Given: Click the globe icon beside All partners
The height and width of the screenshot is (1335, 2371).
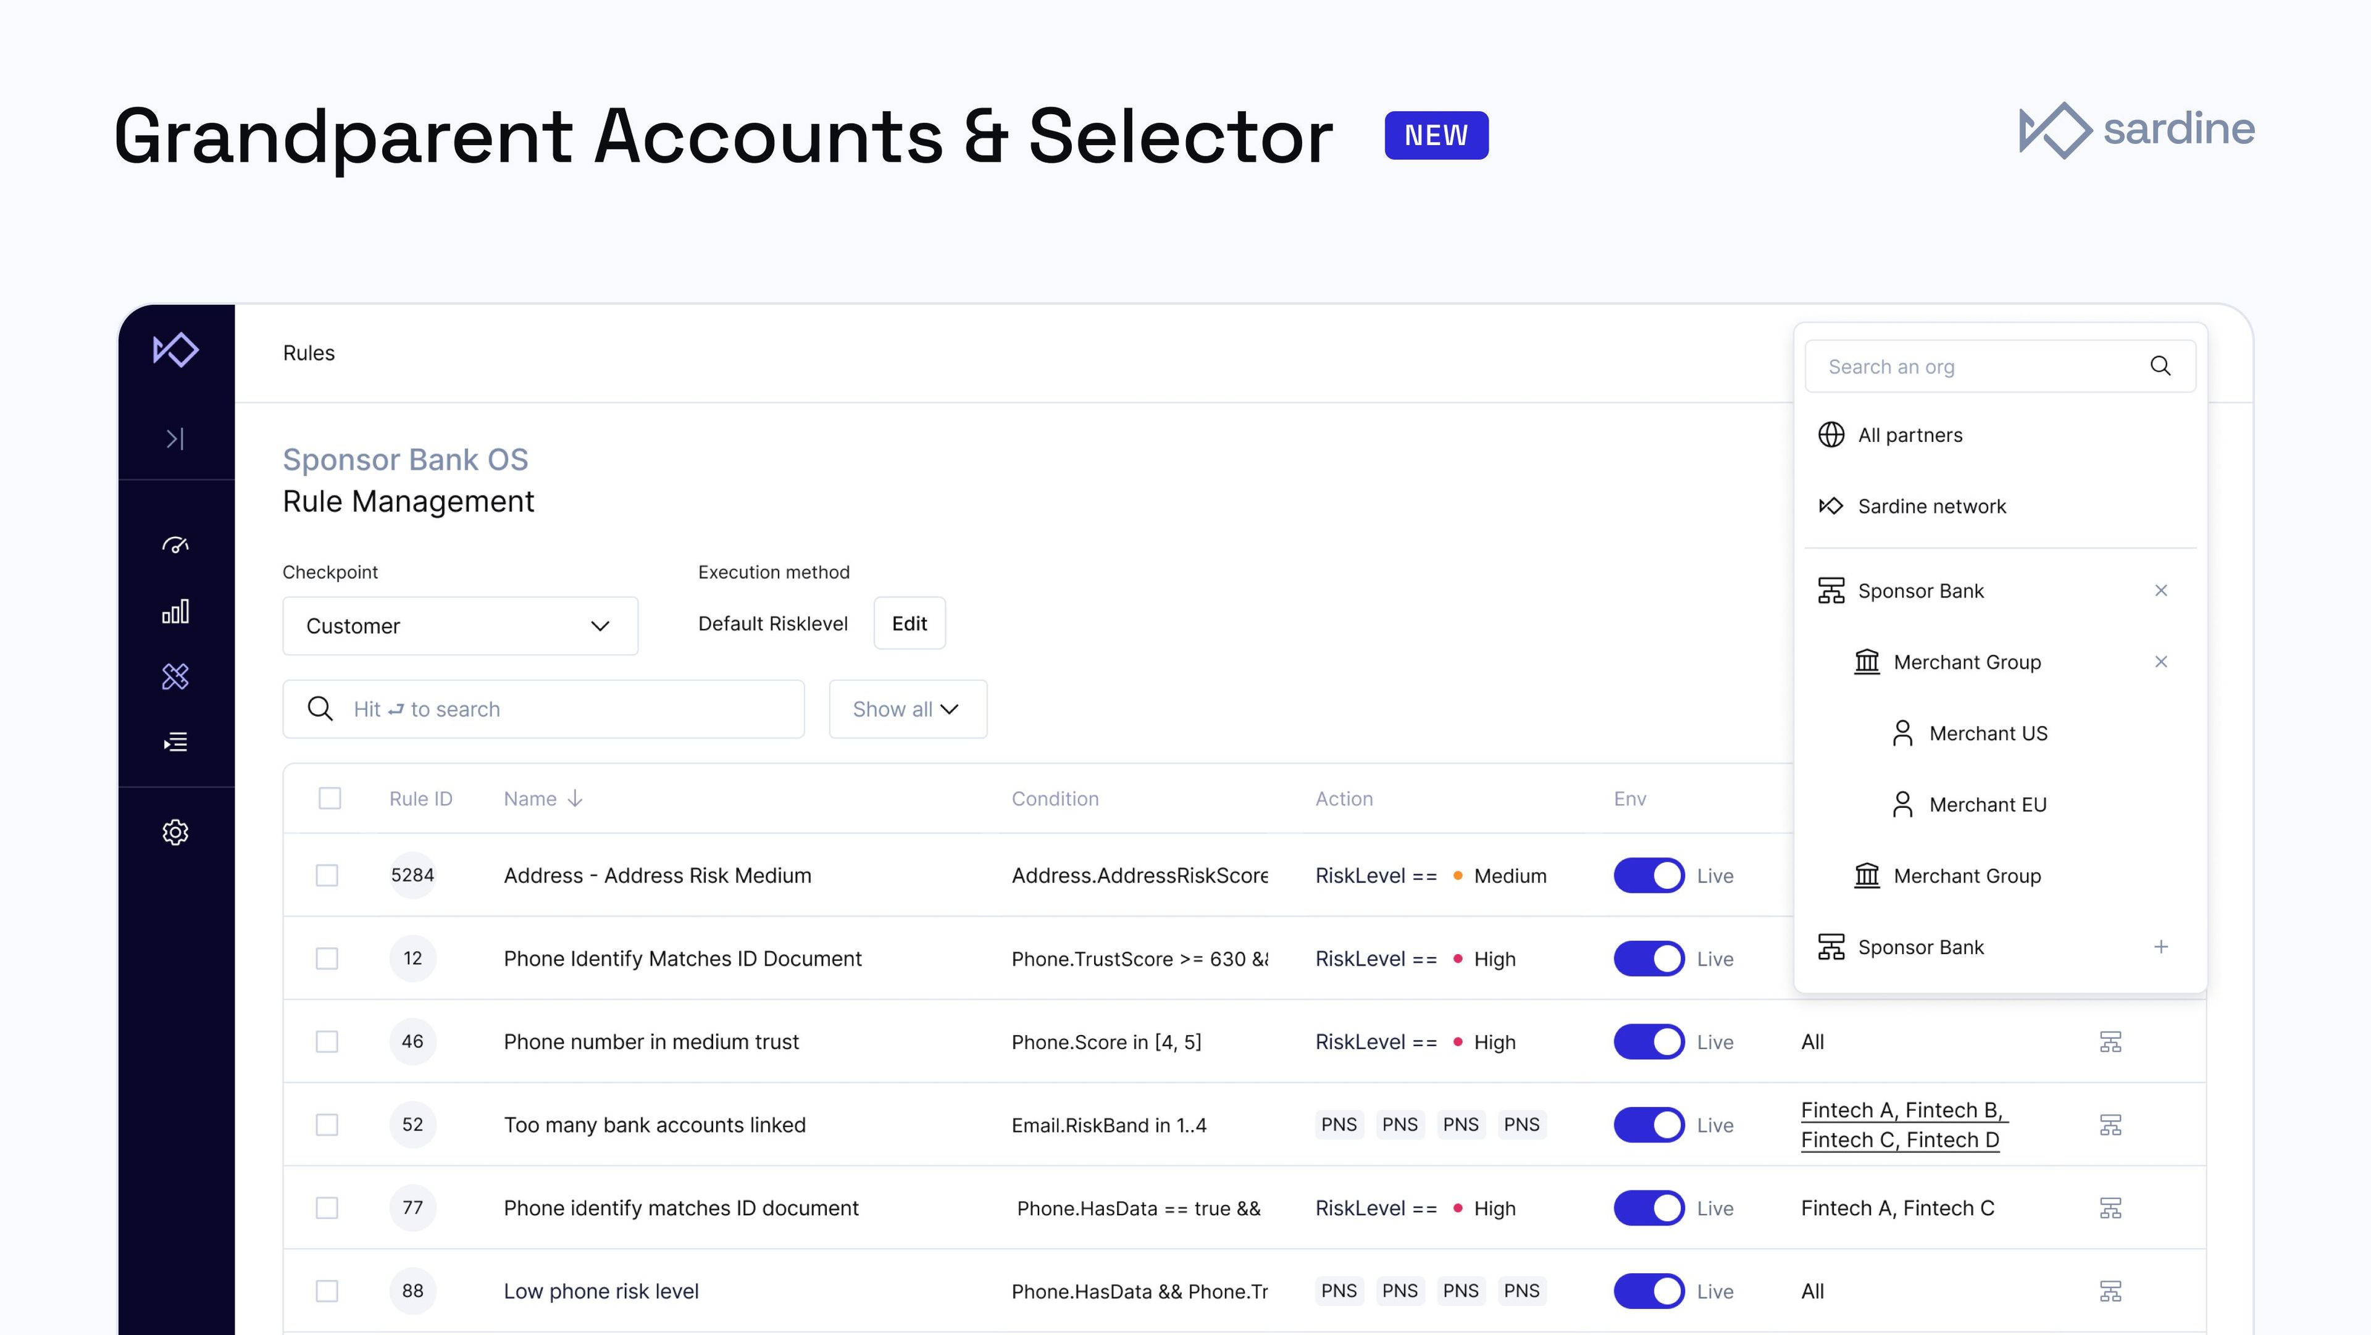Looking at the screenshot, I should tap(1831, 435).
